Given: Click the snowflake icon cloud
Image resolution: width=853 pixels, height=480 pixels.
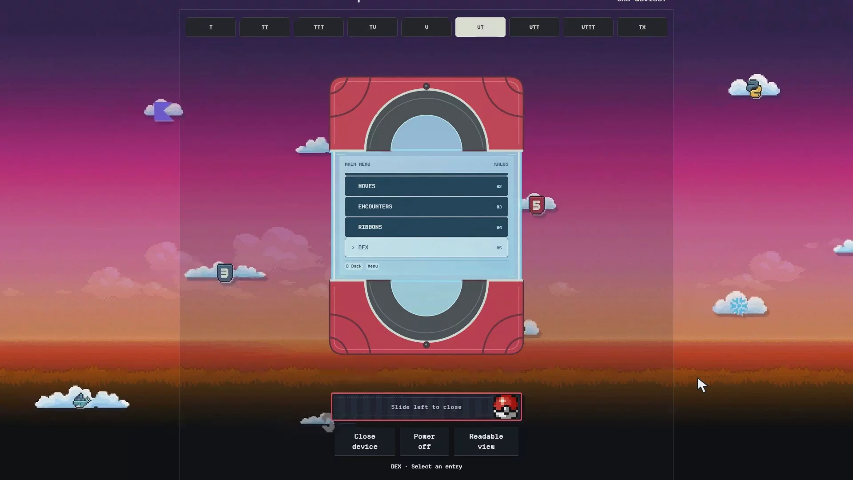Looking at the screenshot, I should coord(739,305).
